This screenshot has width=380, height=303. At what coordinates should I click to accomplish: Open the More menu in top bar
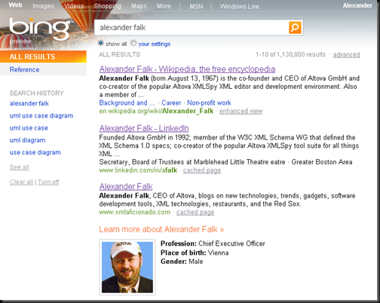point(164,6)
